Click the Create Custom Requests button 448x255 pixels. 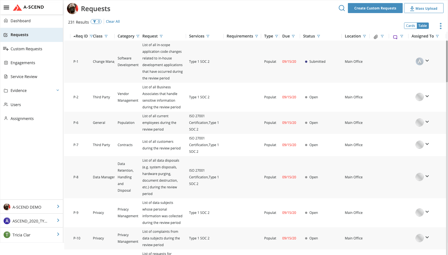[375, 8]
